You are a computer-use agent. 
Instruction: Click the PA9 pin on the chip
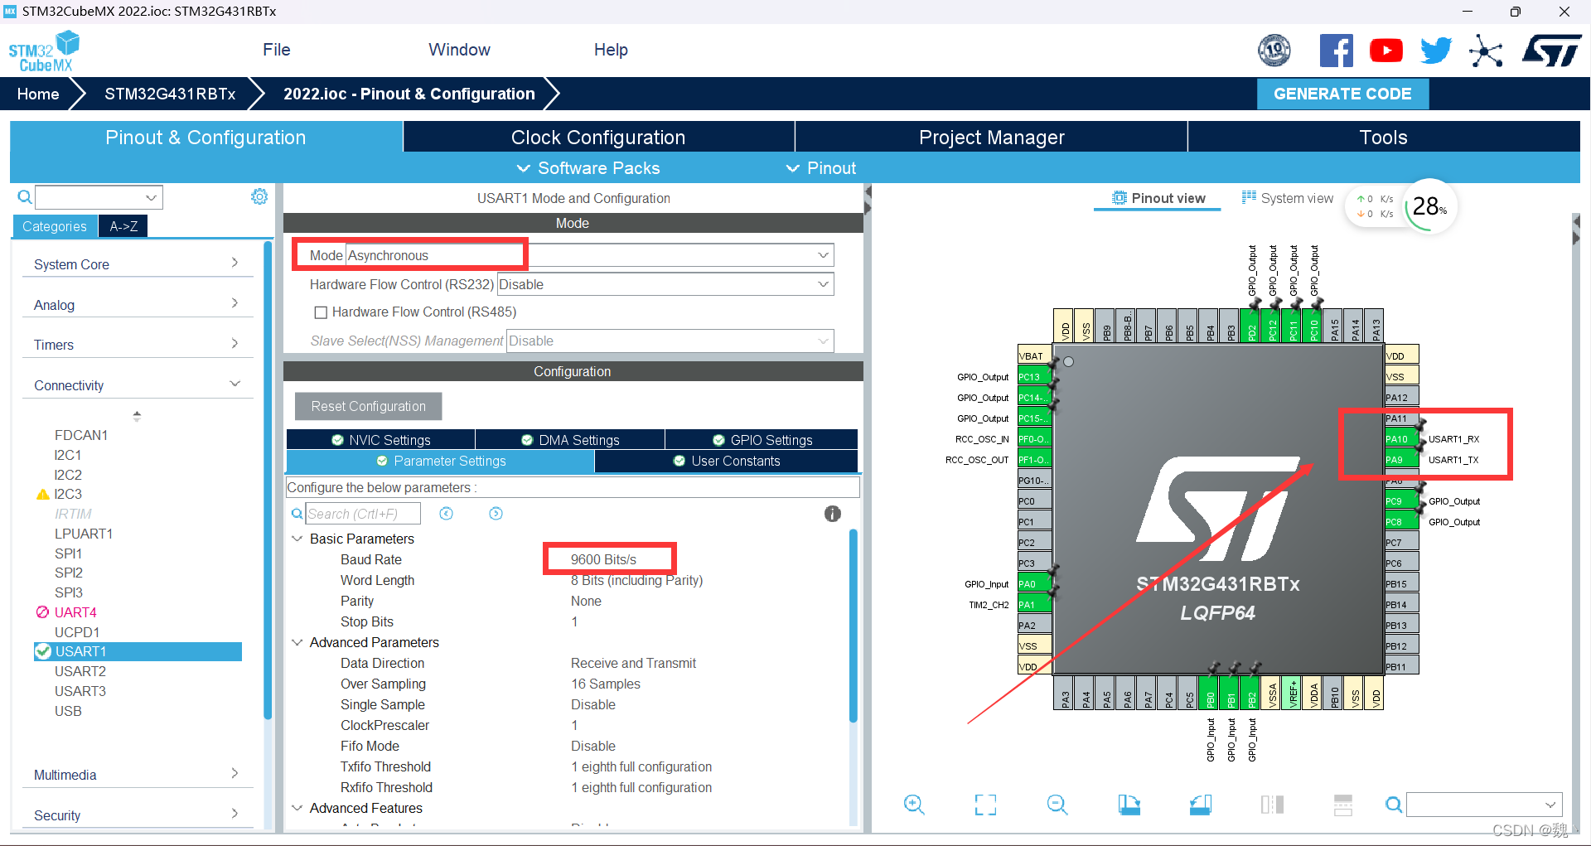[x=1401, y=460]
